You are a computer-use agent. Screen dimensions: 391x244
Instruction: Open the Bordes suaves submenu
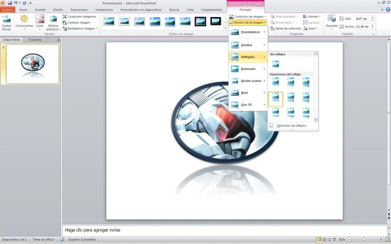(248, 81)
